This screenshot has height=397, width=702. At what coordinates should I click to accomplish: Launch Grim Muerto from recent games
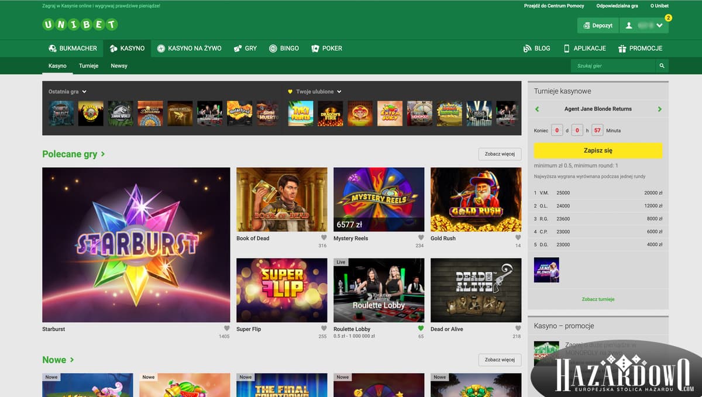269,113
